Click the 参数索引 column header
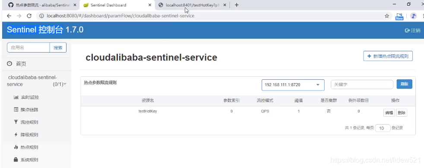Image resolution: width=424 pixels, height=168 pixels. [231, 100]
